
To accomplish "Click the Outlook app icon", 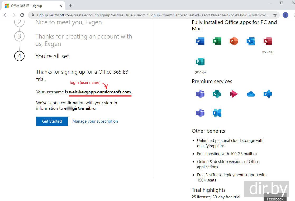I will pyautogui.click(x=251, y=41).
